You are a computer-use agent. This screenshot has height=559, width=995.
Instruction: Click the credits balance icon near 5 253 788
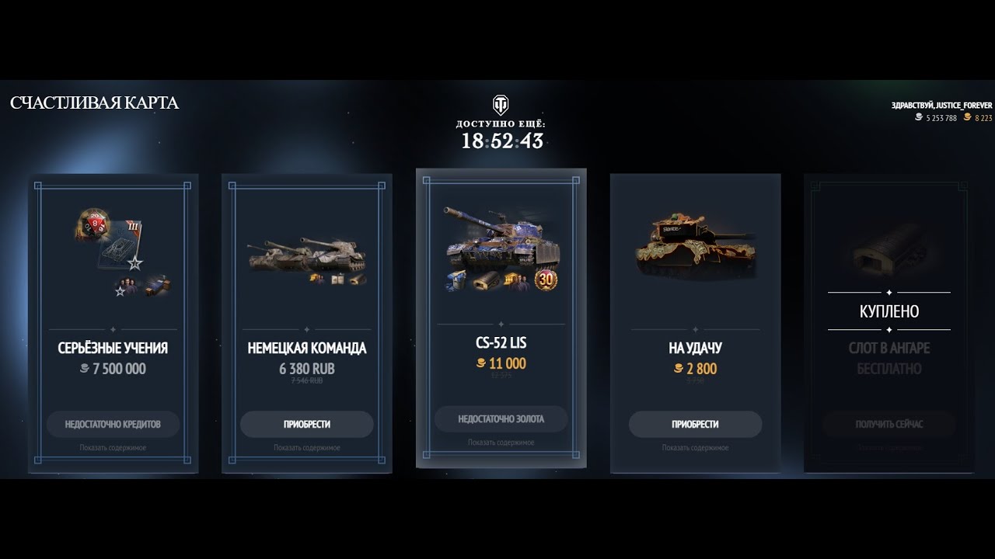click(x=918, y=117)
